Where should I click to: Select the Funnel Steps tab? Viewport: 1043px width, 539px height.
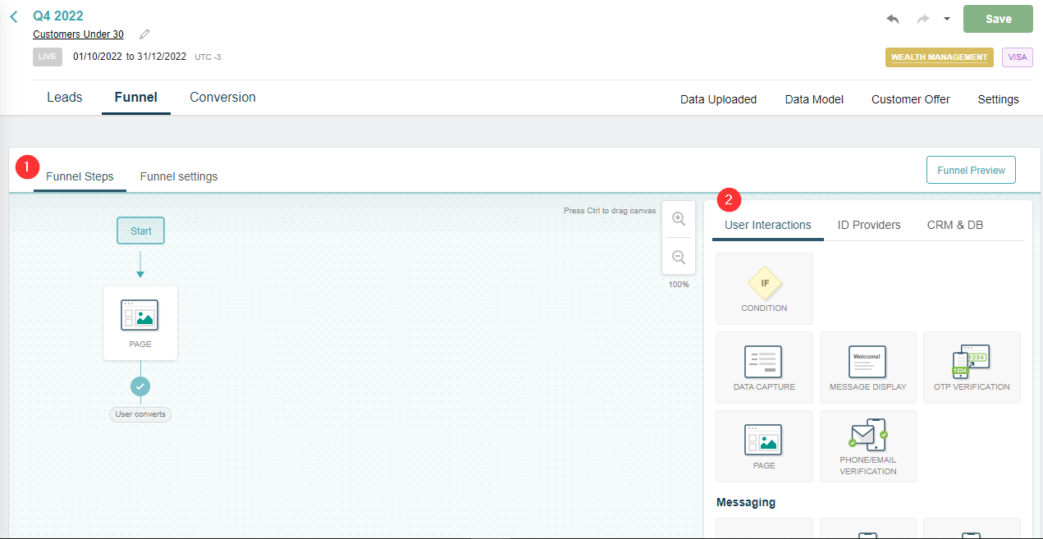click(80, 176)
